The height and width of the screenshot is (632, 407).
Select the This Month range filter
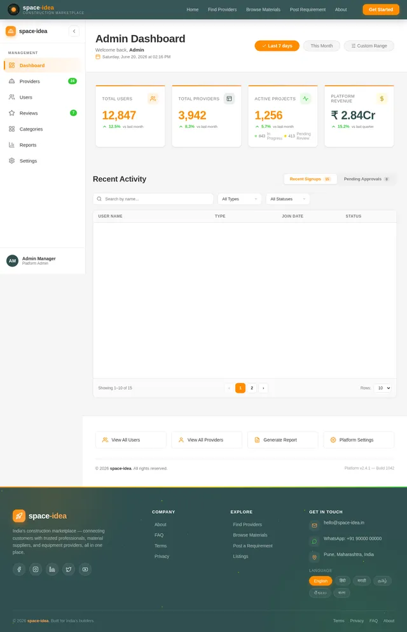coord(322,46)
